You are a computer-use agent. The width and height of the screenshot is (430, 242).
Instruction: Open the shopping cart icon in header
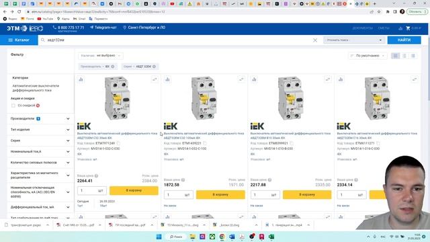[408, 28]
